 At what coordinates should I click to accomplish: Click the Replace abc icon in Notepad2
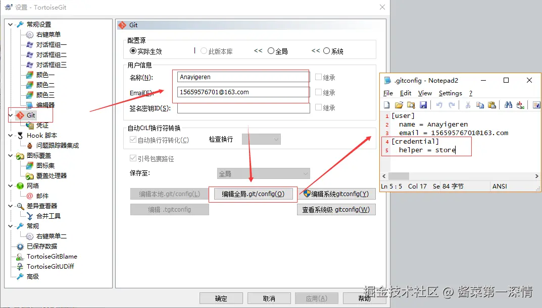pos(520,105)
